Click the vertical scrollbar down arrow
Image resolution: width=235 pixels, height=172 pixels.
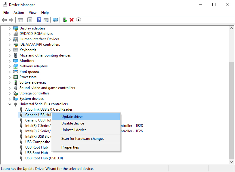coord(232,161)
